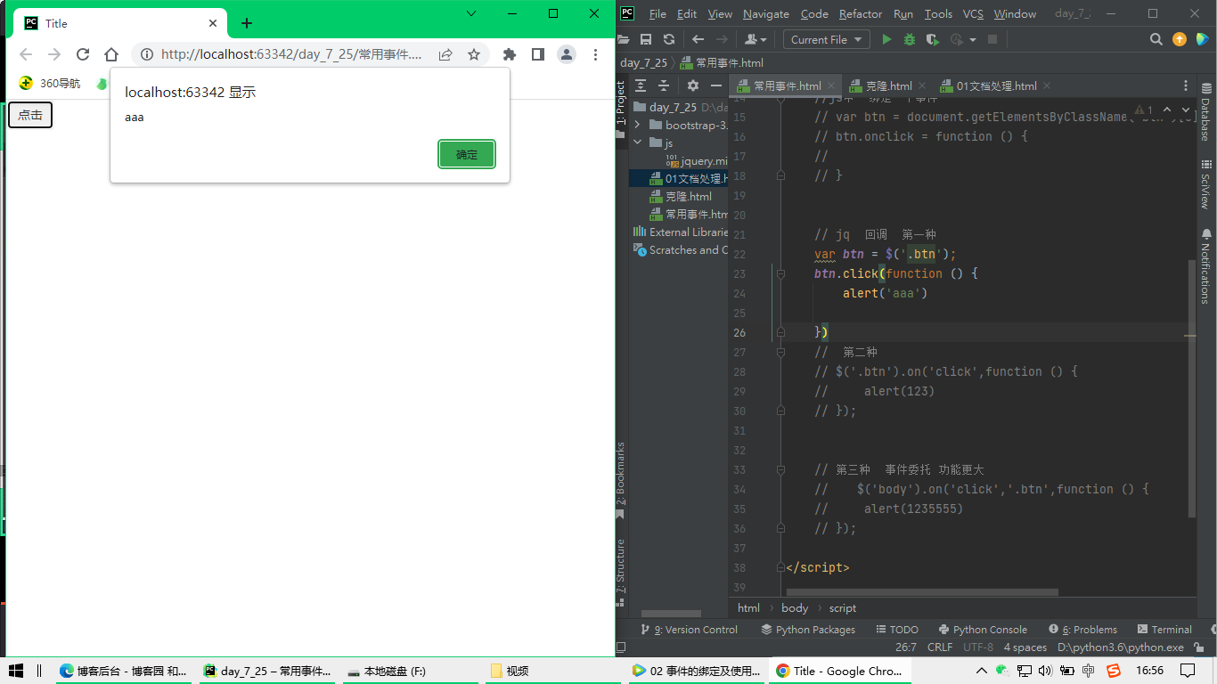Toggle the SciView tool window
Image resolution: width=1217 pixels, height=684 pixels.
click(x=1206, y=185)
